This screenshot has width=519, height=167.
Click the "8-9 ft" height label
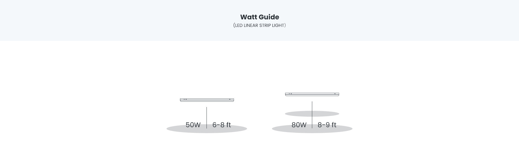(327, 125)
